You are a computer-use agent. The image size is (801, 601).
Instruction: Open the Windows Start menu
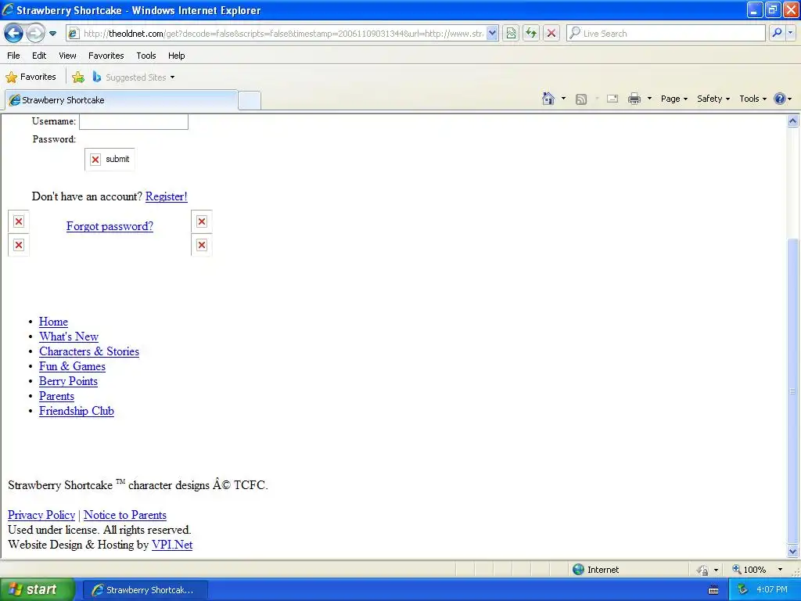[37, 590]
